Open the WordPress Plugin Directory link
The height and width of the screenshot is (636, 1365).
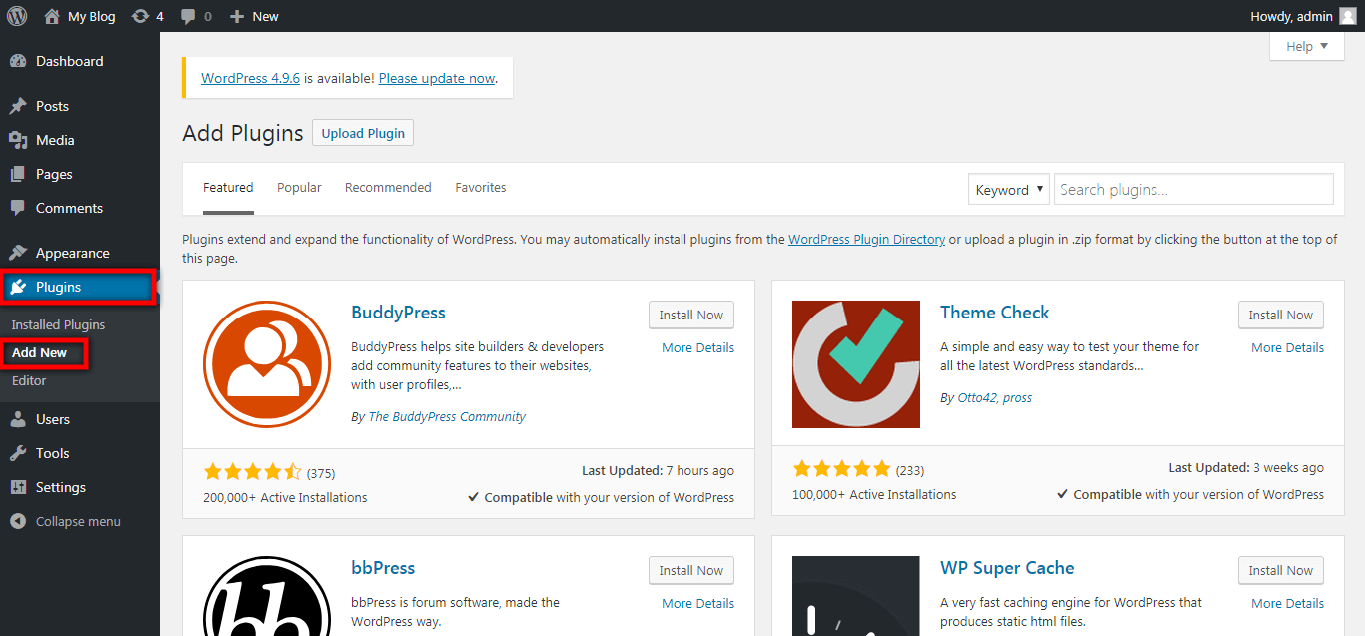pos(866,239)
